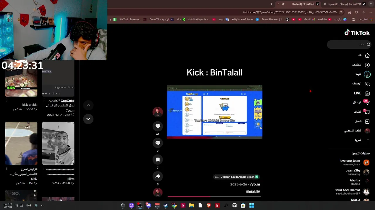Open Messages (الرسائل) with 21 badge
This screenshot has width=375, height=210.
pyautogui.click(x=361, y=102)
